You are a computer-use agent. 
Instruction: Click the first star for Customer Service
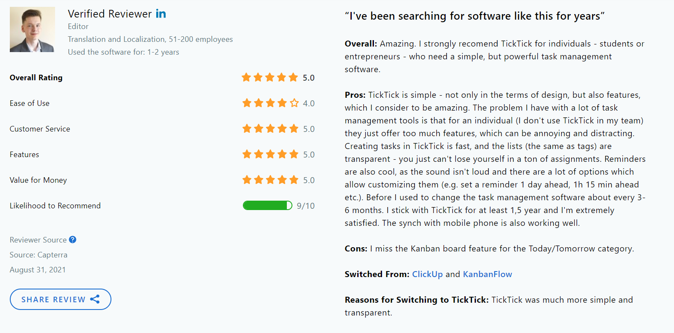(246, 129)
